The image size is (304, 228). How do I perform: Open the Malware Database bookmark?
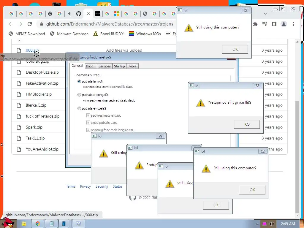click(69, 34)
